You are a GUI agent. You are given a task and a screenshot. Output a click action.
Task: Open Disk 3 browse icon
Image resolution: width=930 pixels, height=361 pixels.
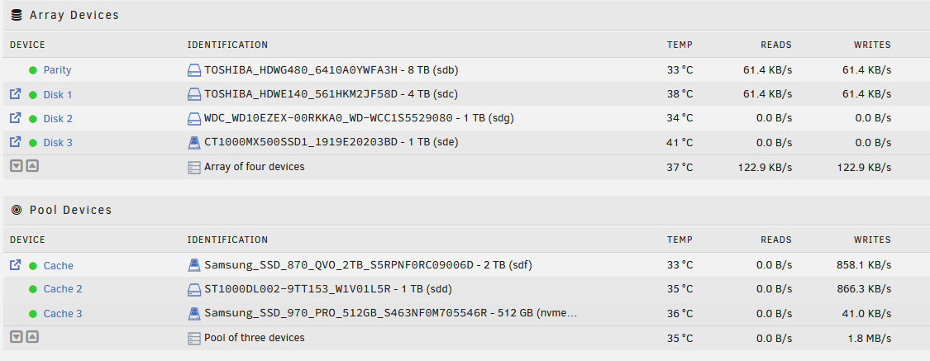[16, 142]
